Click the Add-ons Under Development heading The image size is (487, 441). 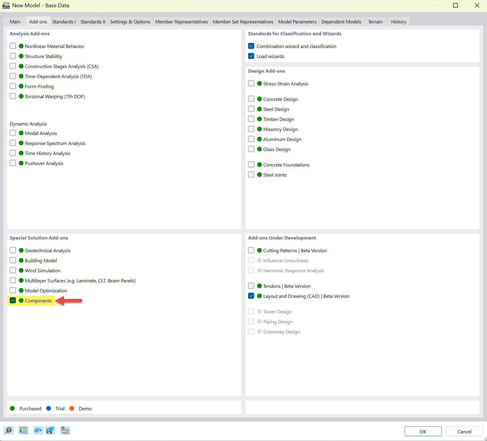pos(282,238)
